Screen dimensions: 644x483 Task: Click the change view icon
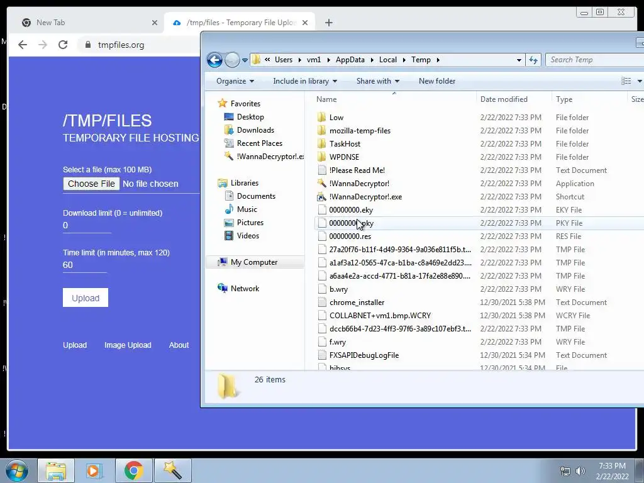pos(626,81)
